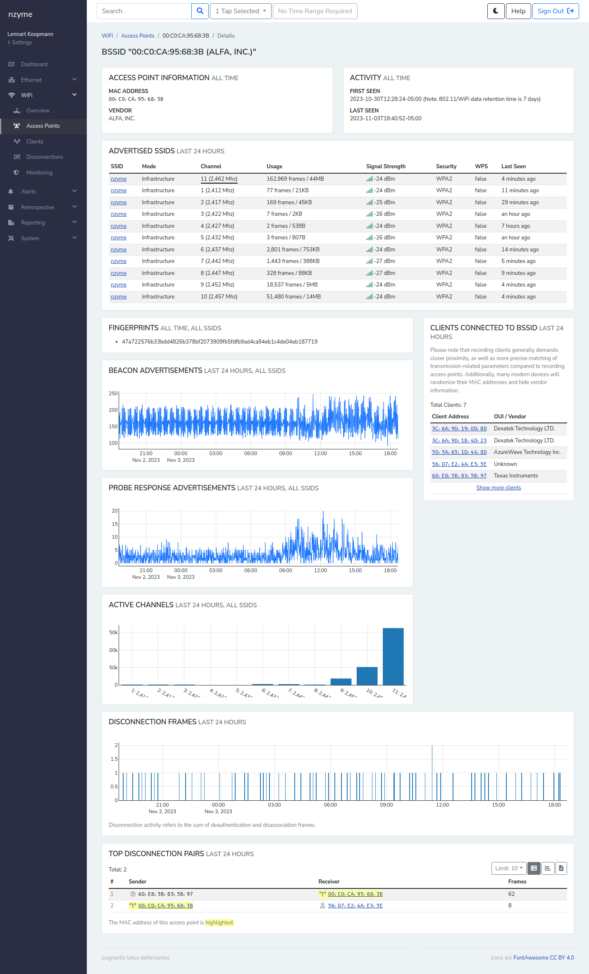This screenshot has height=974, width=589.
Task: Focus the Search input field
Action: pyautogui.click(x=144, y=11)
